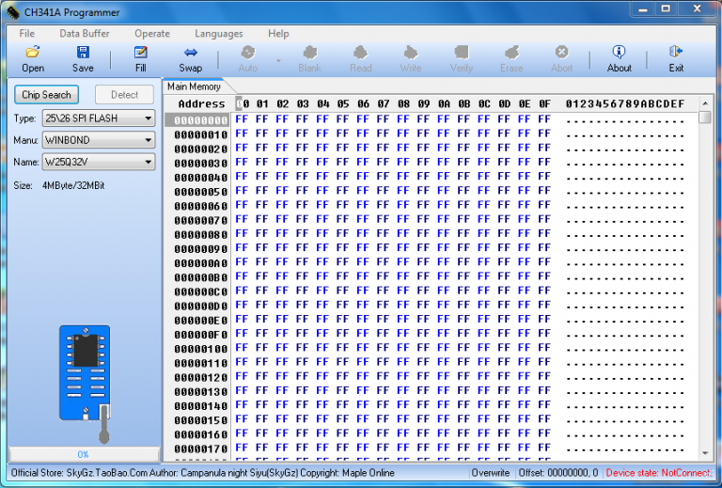Open the Type 25\26 SPI FLASH dropdown
Screen dimensions: 722x488
(x=99, y=118)
